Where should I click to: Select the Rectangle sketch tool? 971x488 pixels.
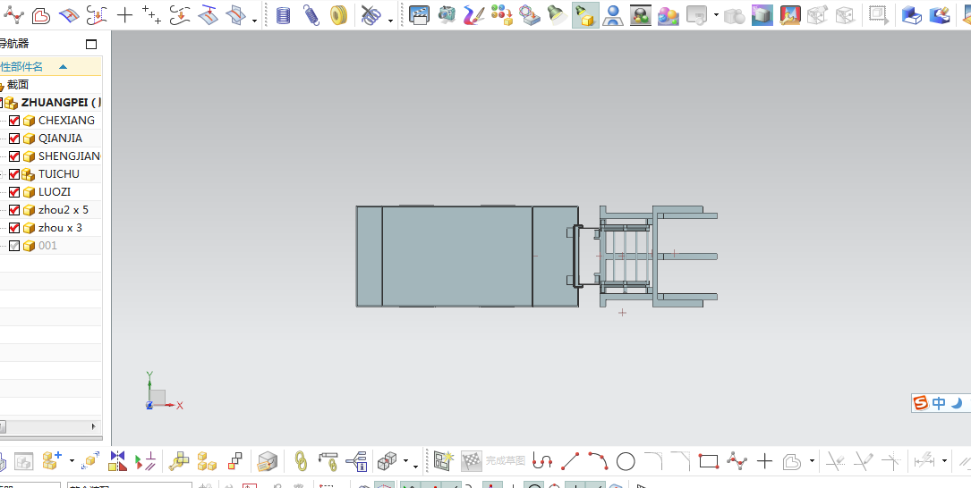point(709,461)
